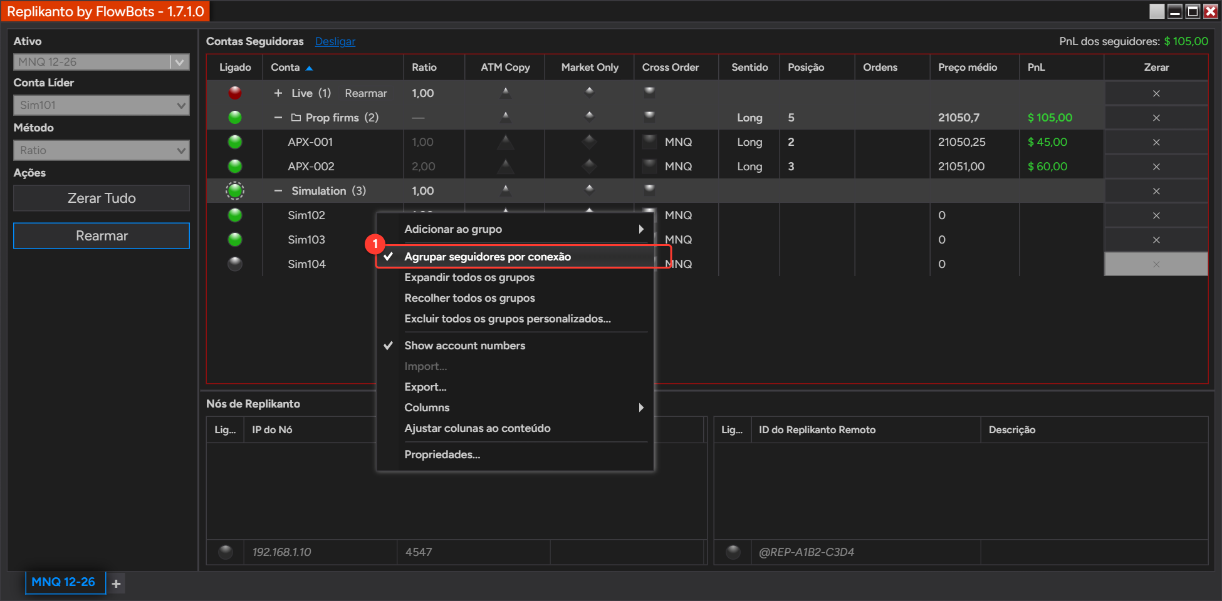The height and width of the screenshot is (601, 1222).
Task: Open the Ativo MNQ 12-26 dropdown
Action: click(102, 62)
